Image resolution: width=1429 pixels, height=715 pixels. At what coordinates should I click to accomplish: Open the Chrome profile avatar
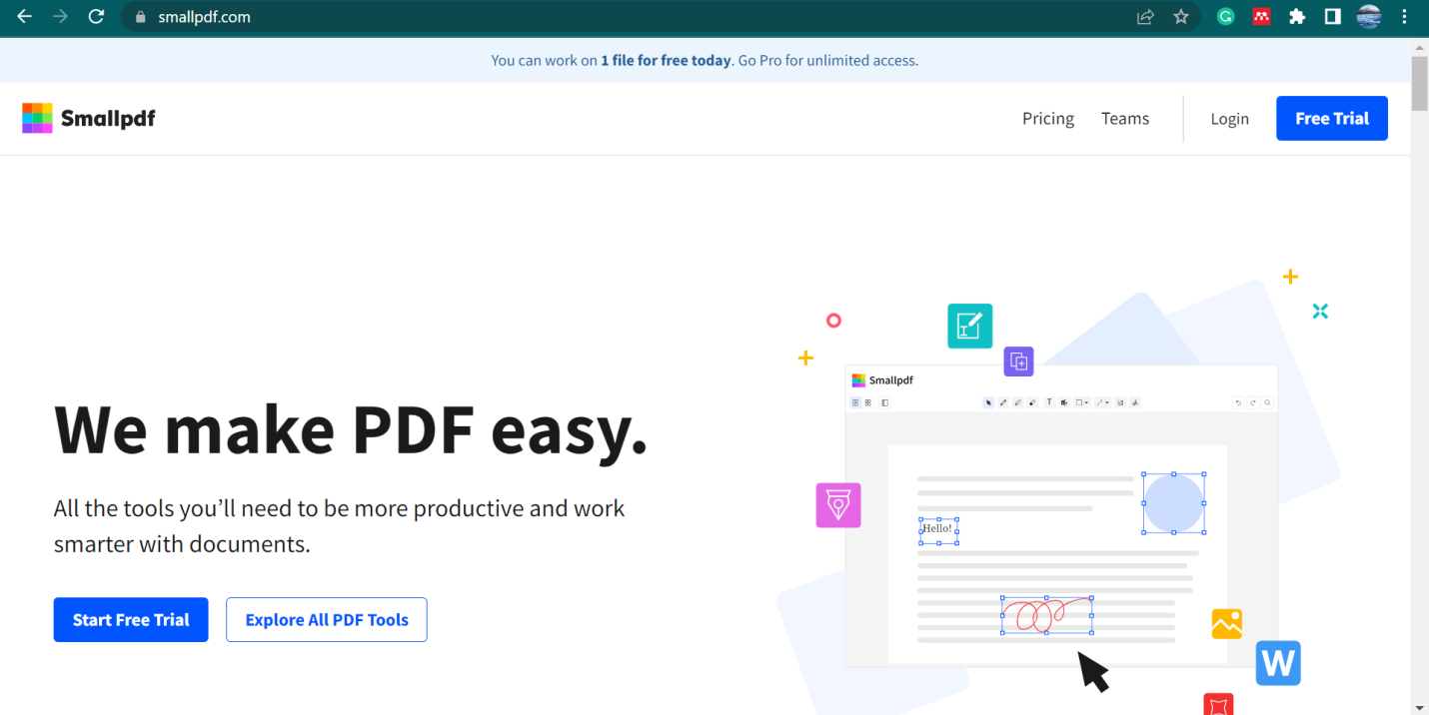(1368, 17)
